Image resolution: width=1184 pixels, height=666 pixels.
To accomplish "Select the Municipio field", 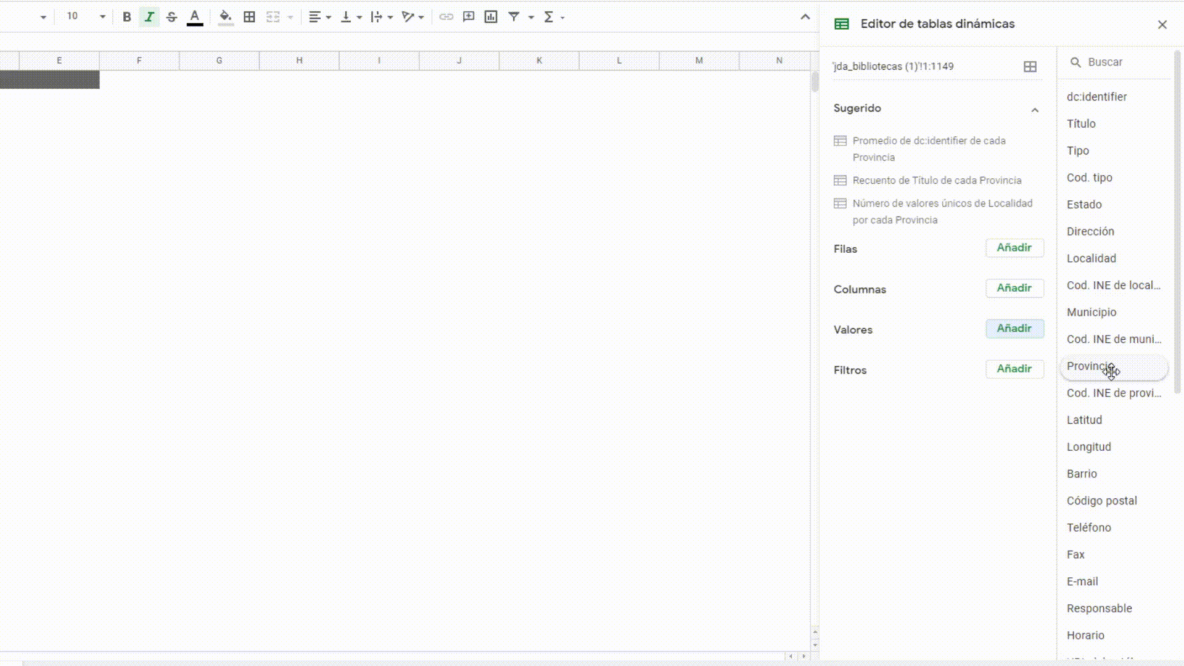I will (x=1091, y=312).
